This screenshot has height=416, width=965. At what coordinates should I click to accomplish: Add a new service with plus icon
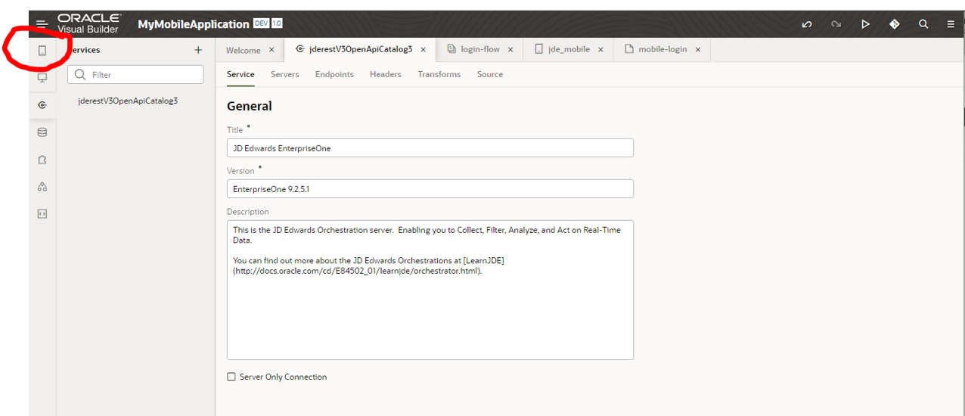[198, 50]
